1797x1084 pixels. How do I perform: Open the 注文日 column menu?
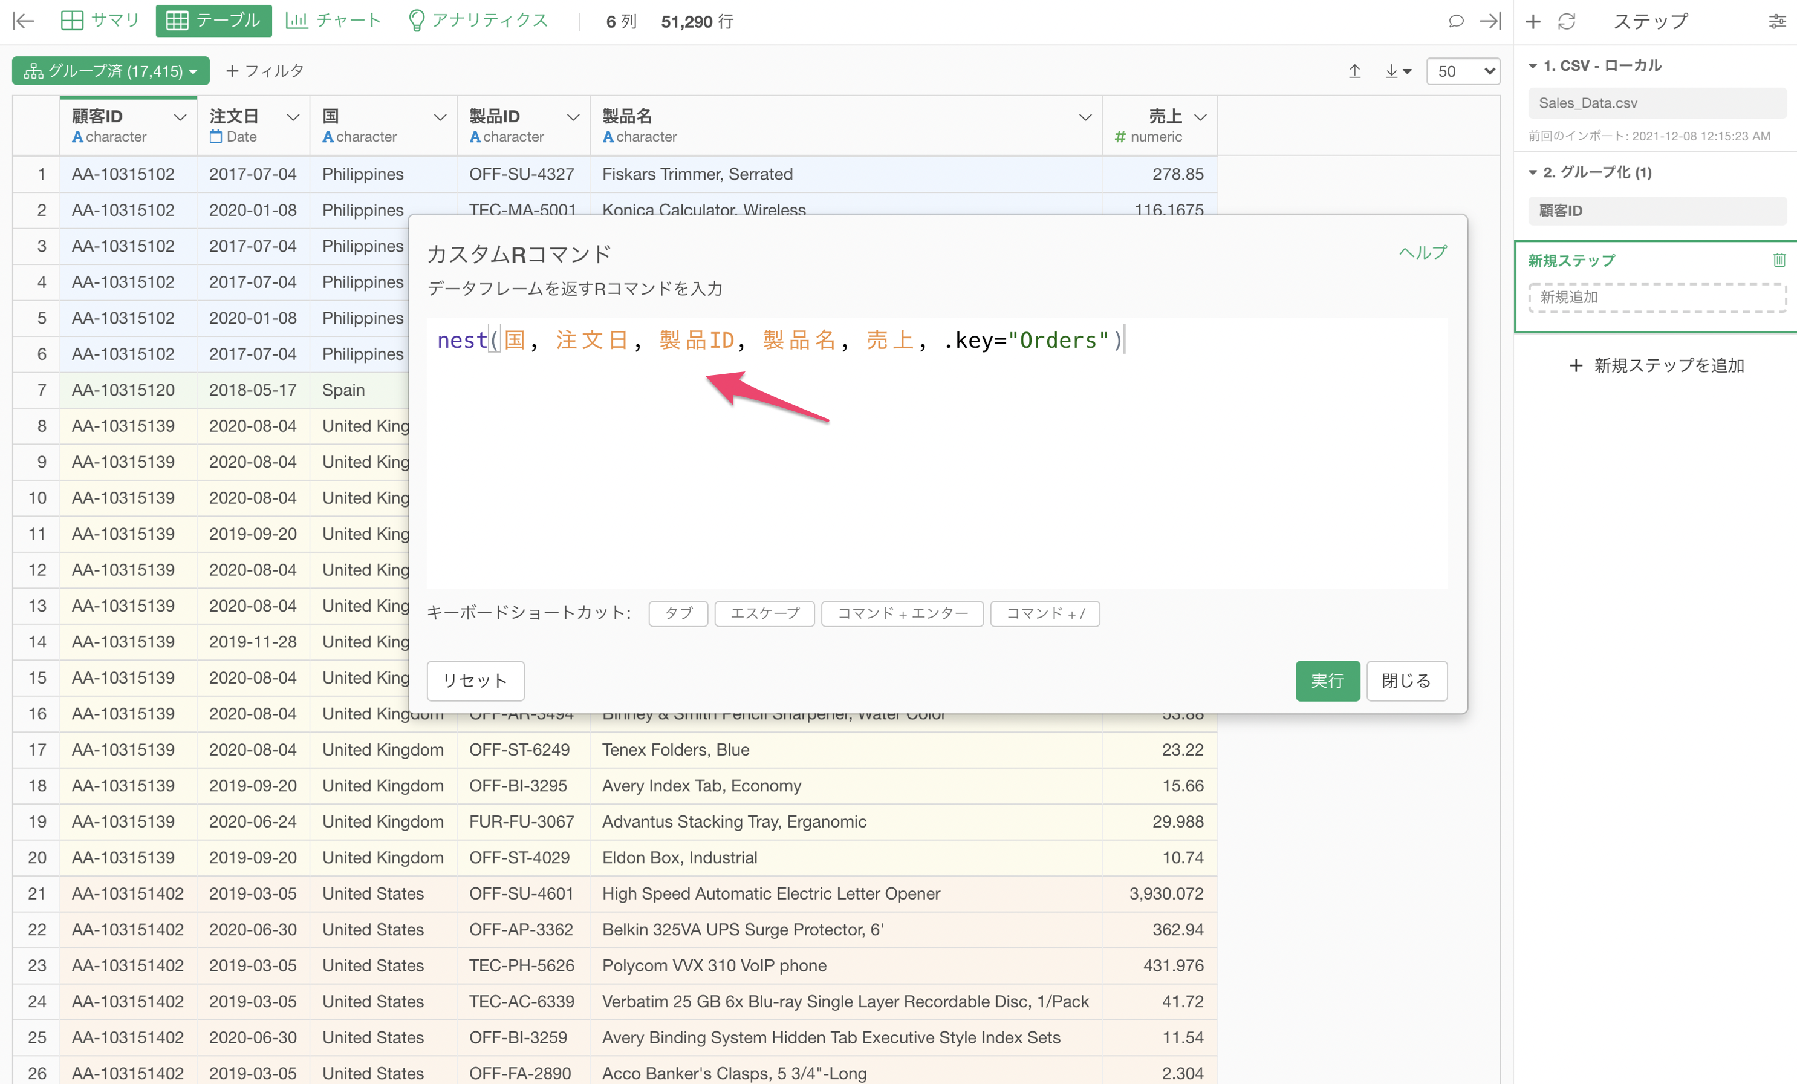293,117
